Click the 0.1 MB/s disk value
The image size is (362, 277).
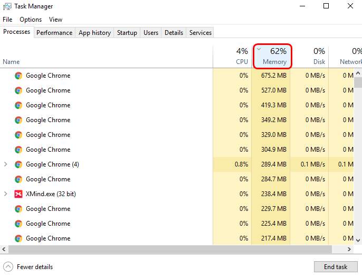coord(313,164)
